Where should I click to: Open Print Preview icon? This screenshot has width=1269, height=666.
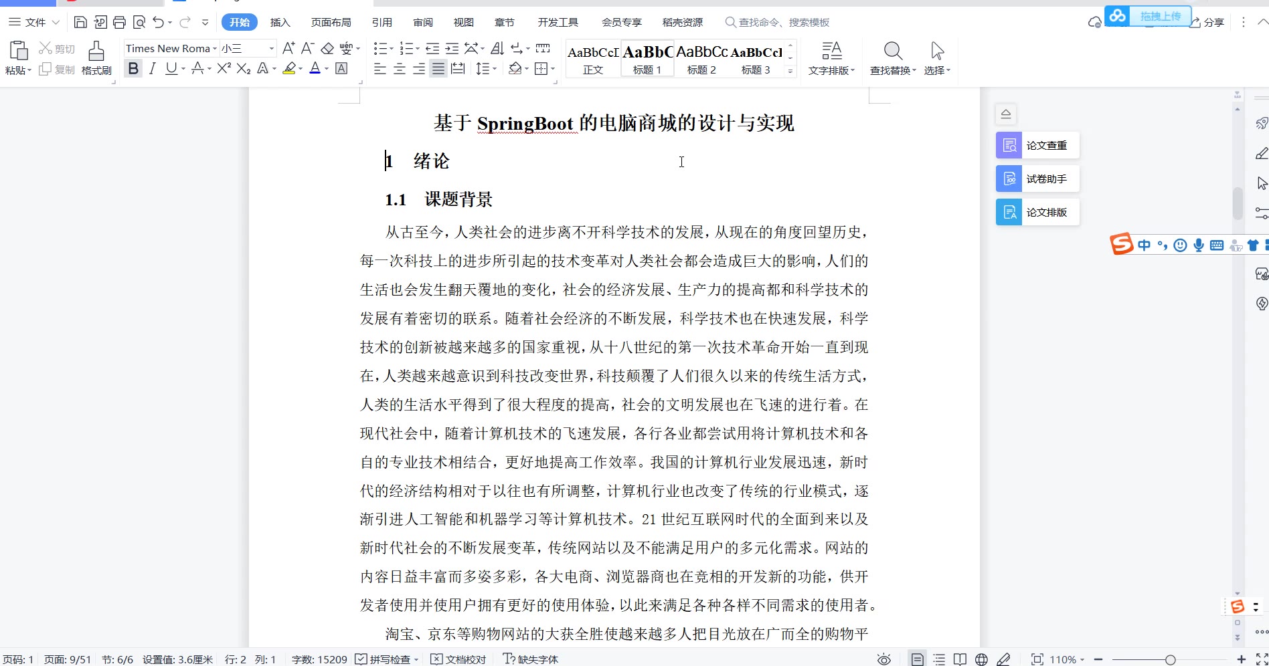(139, 22)
